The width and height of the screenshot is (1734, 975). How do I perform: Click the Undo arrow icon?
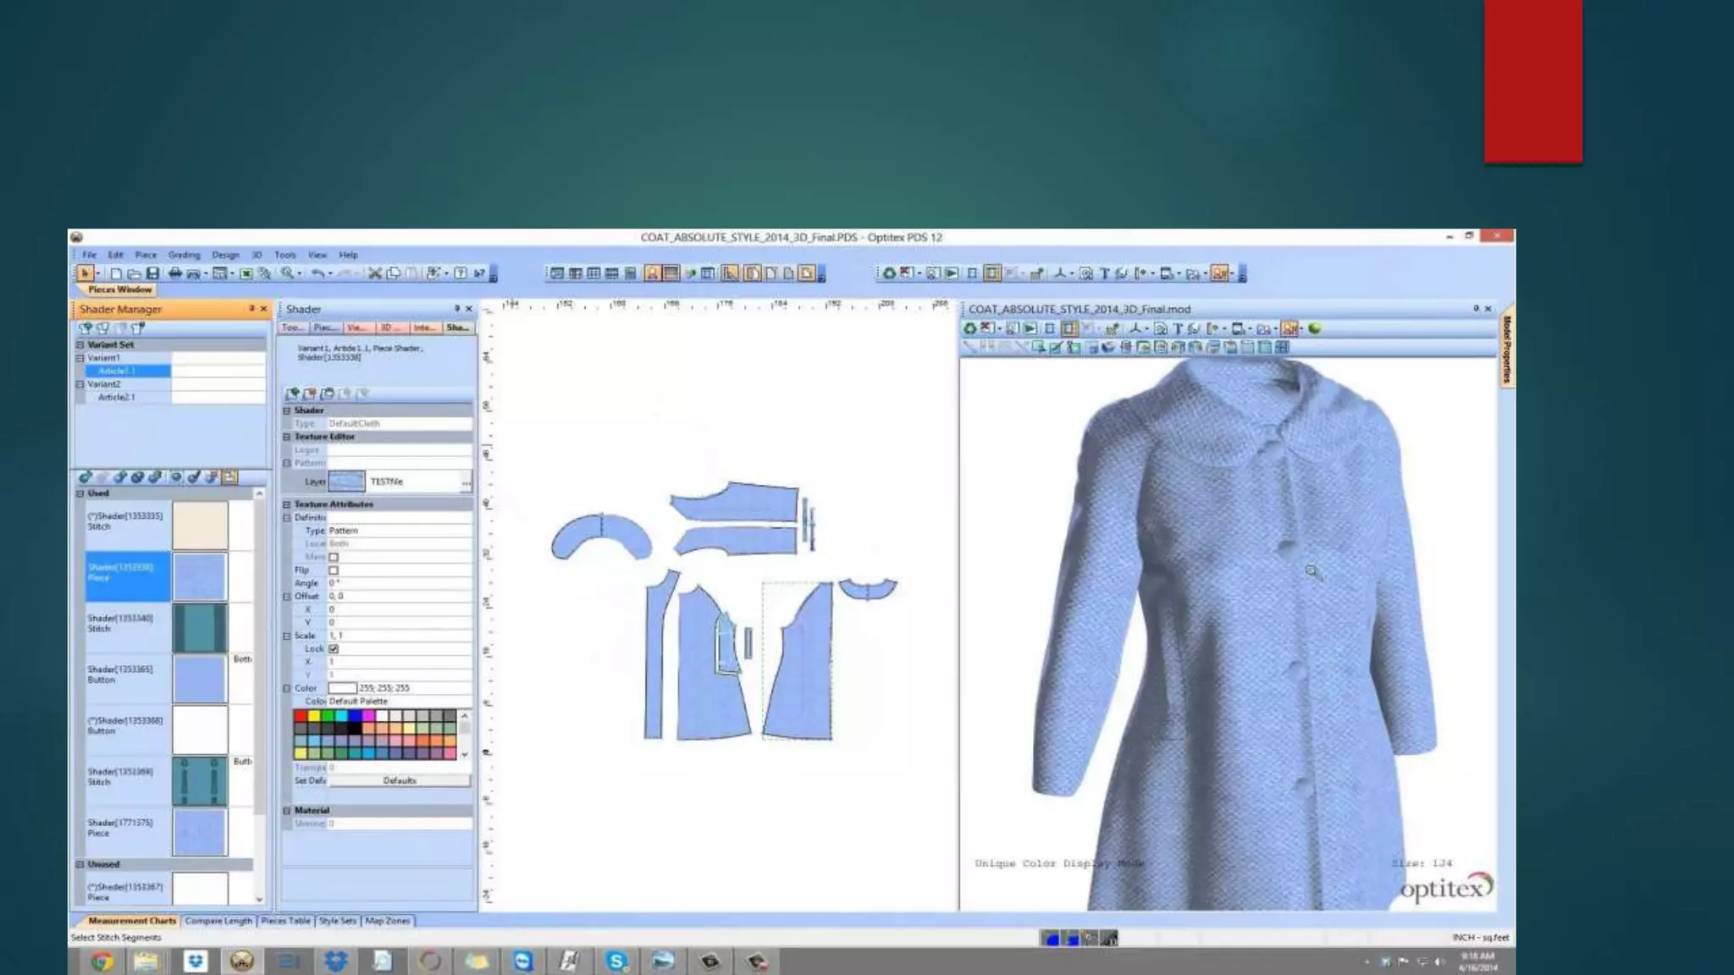317,273
